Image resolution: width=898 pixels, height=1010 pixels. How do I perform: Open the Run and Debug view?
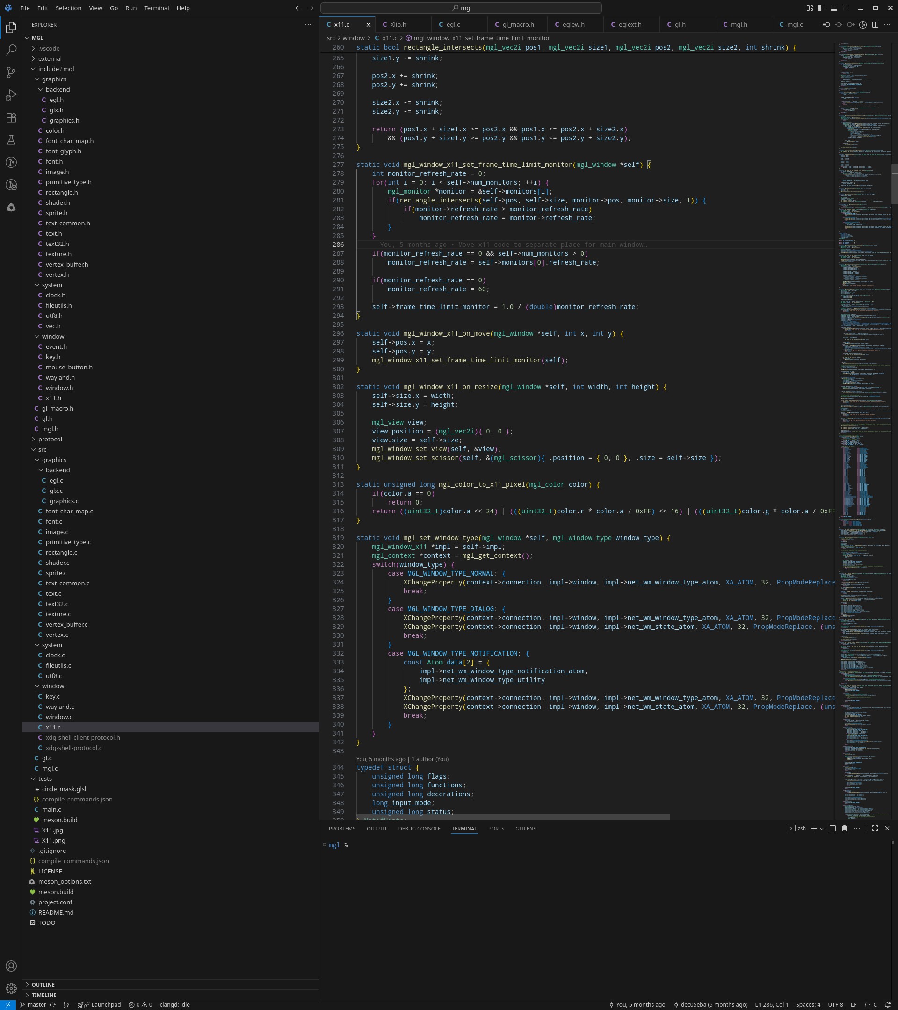pyautogui.click(x=11, y=95)
